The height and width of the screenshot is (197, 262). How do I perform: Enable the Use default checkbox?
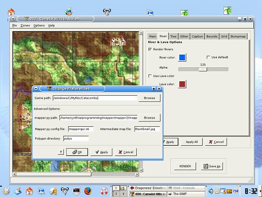[x=208, y=57]
